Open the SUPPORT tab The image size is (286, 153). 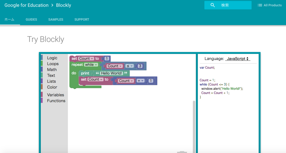82,19
